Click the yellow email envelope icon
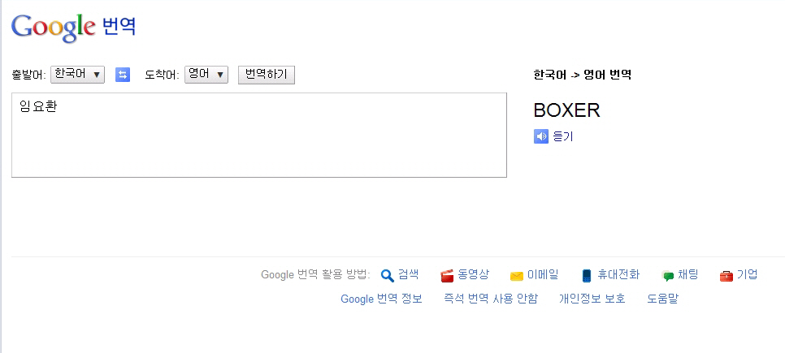 coord(517,276)
